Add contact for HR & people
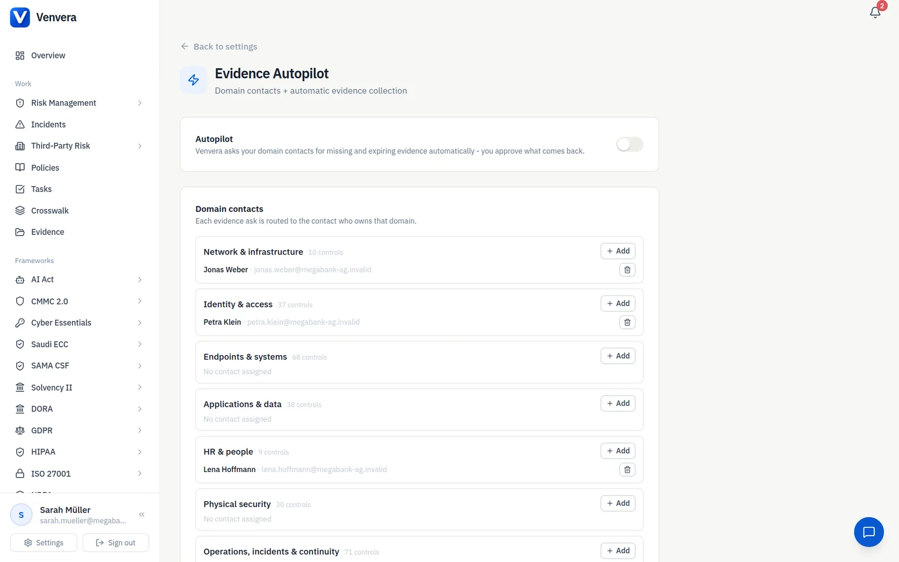 618,451
